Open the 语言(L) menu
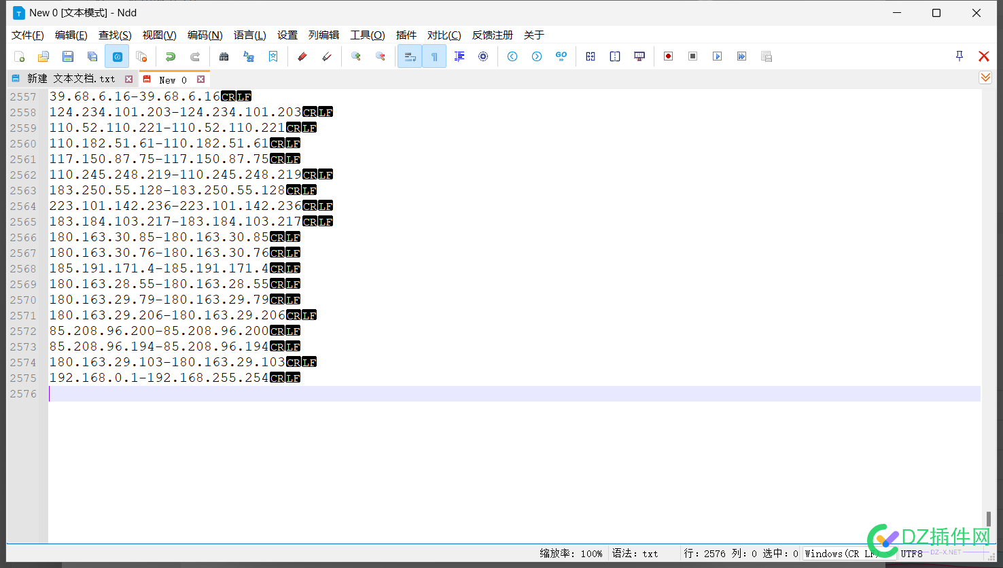 [250, 35]
